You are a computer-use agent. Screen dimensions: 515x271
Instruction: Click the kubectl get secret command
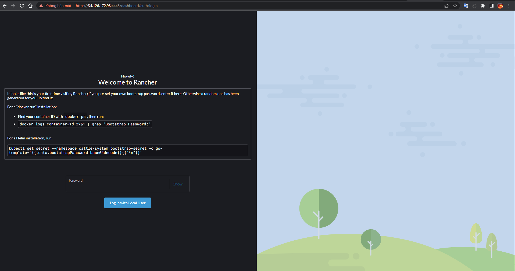coord(128,150)
